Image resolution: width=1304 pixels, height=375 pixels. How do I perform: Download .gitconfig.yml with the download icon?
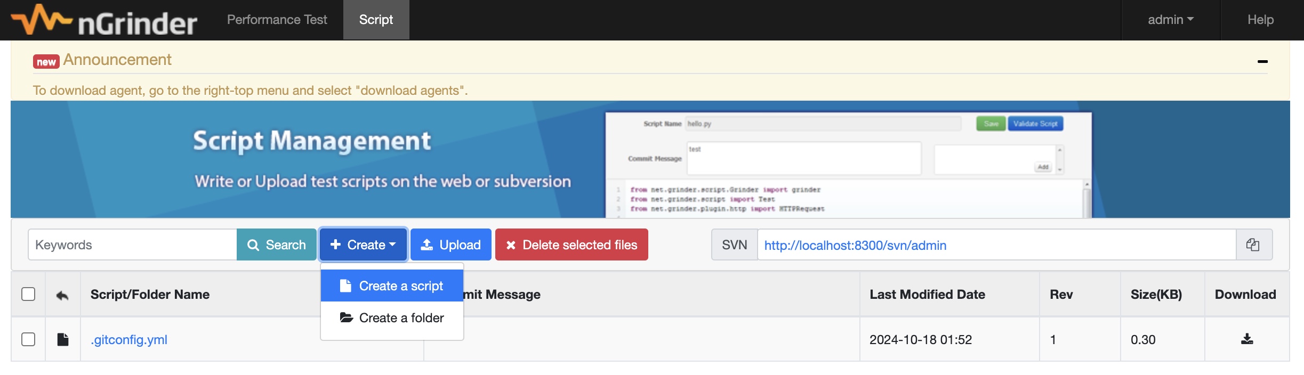1247,339
